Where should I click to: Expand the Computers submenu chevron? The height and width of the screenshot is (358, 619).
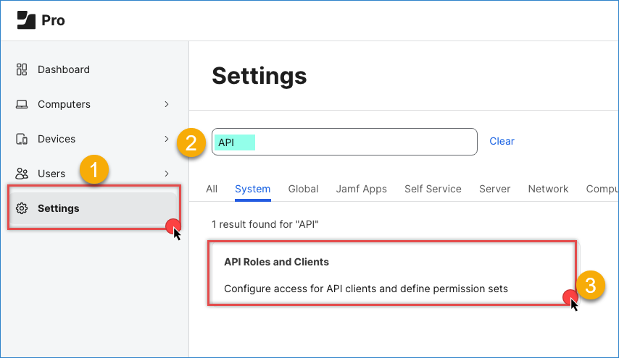pos(167,104)
